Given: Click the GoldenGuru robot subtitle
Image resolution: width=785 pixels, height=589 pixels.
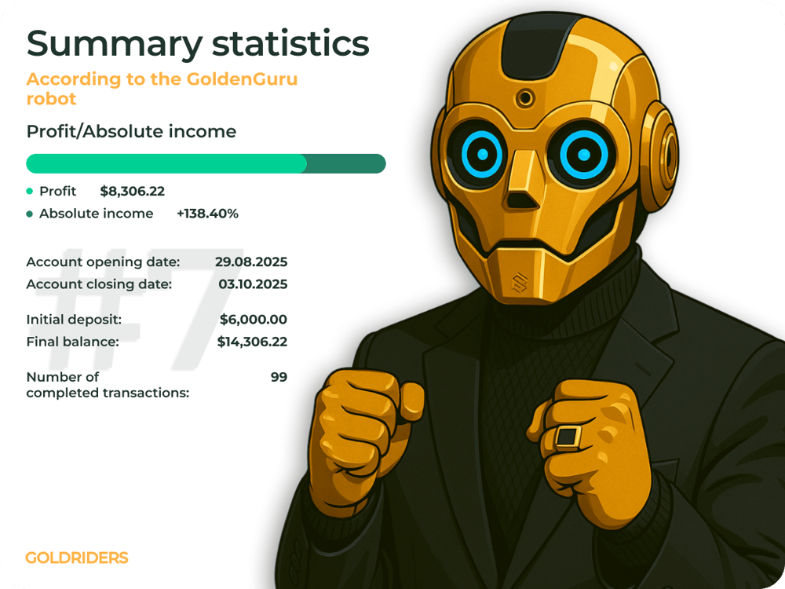Looking at the screenshot, I should click(162, 89).
